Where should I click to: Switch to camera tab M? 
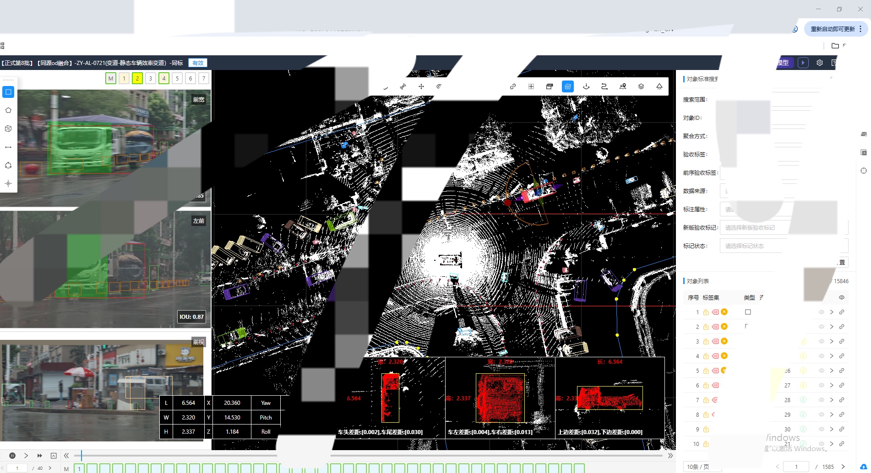tap(111, 78)
